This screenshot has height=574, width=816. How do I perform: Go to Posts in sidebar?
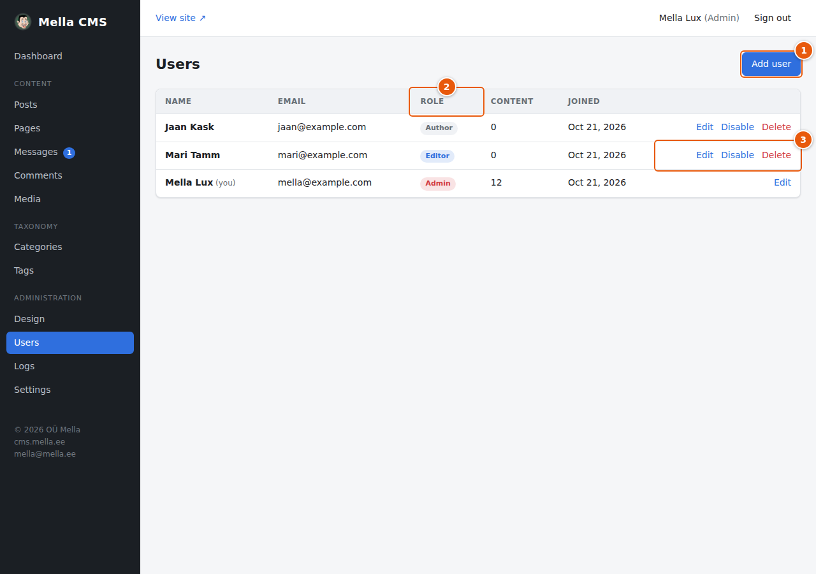pyautogui.click(x=70, y=105)
